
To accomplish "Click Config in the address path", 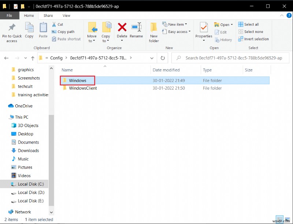I will click(x=56, y=58).
